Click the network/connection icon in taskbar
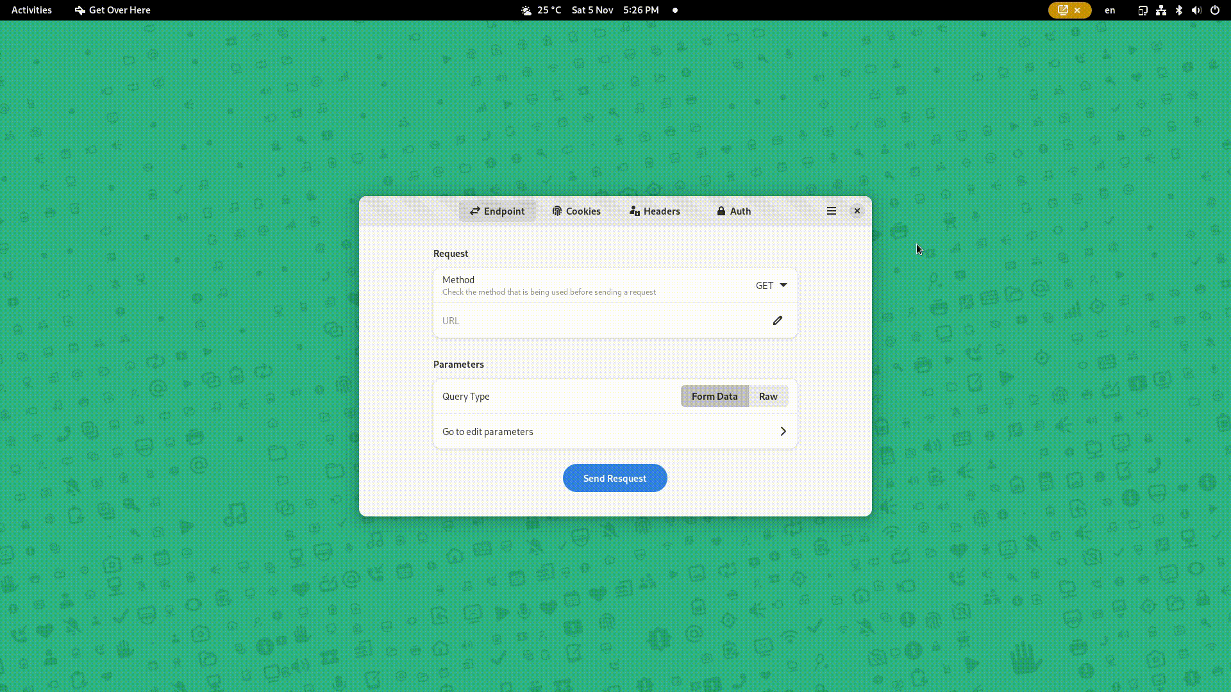The height and width of the screenshot is (692, 1231). [x=1161, y=10]
